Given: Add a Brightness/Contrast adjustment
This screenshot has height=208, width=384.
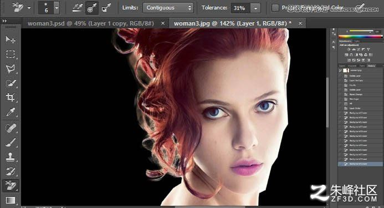Looking at the screenshot, I should 349,49.
